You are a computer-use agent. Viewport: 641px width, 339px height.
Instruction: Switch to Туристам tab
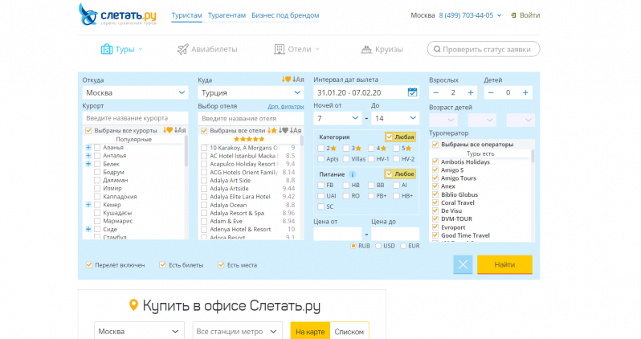186,15
